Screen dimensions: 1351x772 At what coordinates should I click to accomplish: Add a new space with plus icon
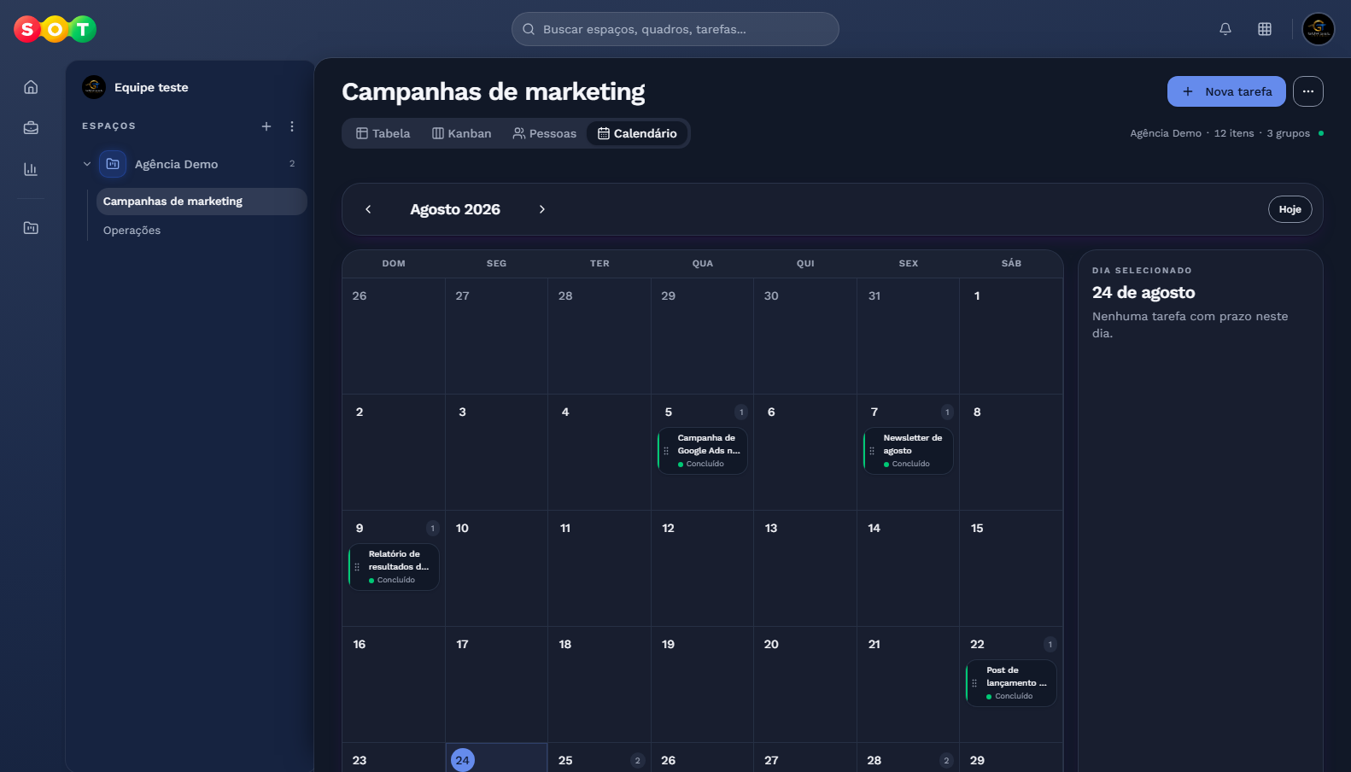[x=266, y=126]
